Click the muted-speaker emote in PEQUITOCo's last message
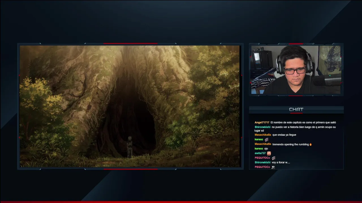Screen dimensions: 362x203 point(273,167)
